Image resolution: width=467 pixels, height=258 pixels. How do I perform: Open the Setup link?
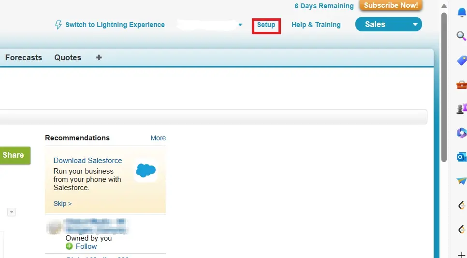tap(266, 25)
